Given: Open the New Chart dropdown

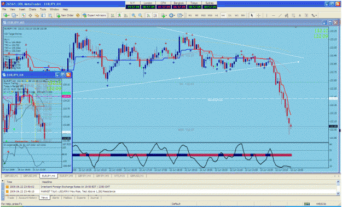Looking at the screenshot, I should [7, 15].
